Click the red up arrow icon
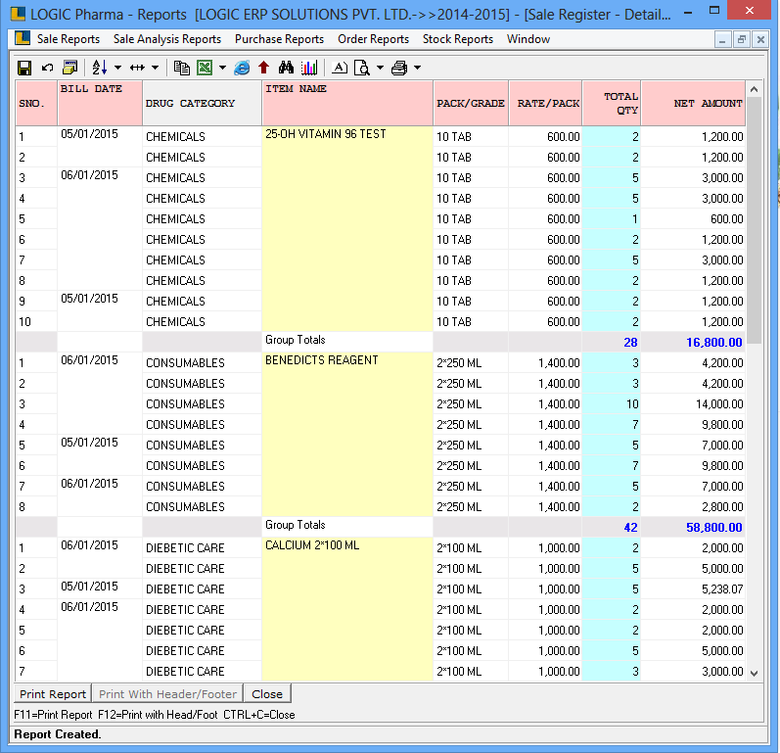Image resolution: width=780 pixels, height=753 pixels. 263,68
